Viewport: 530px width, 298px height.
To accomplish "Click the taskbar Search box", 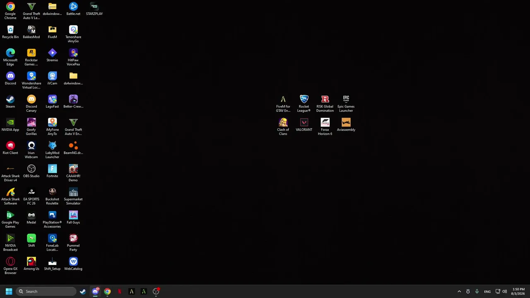I will (x=46, y=291).
